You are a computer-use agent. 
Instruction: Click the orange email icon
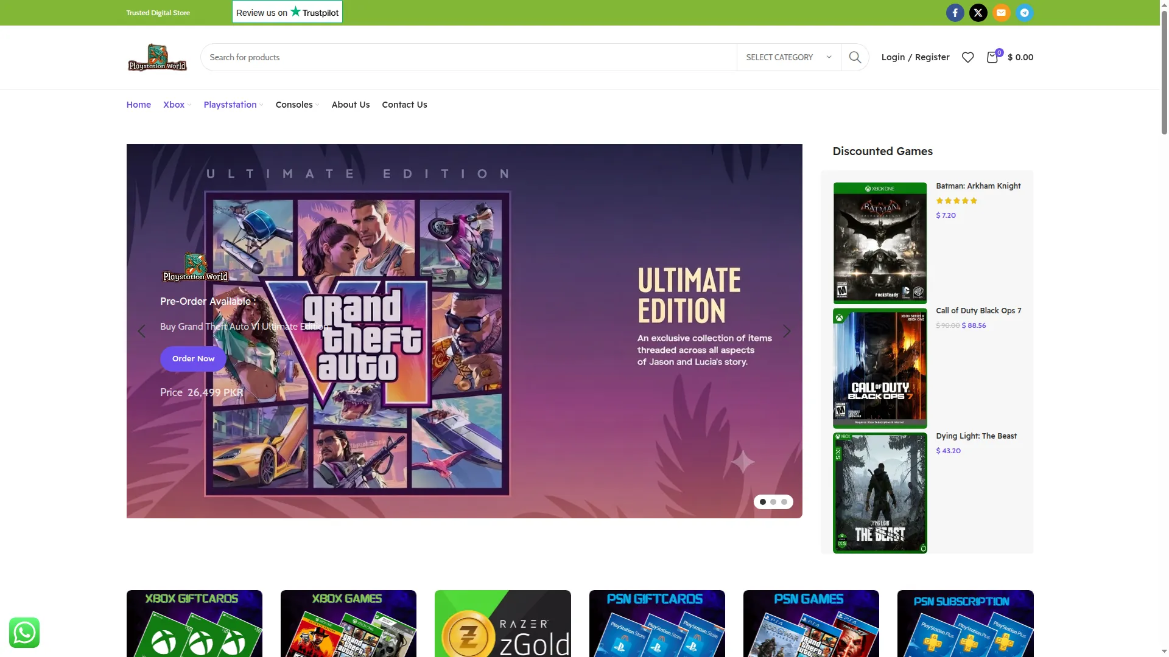tap(1001, 13)
